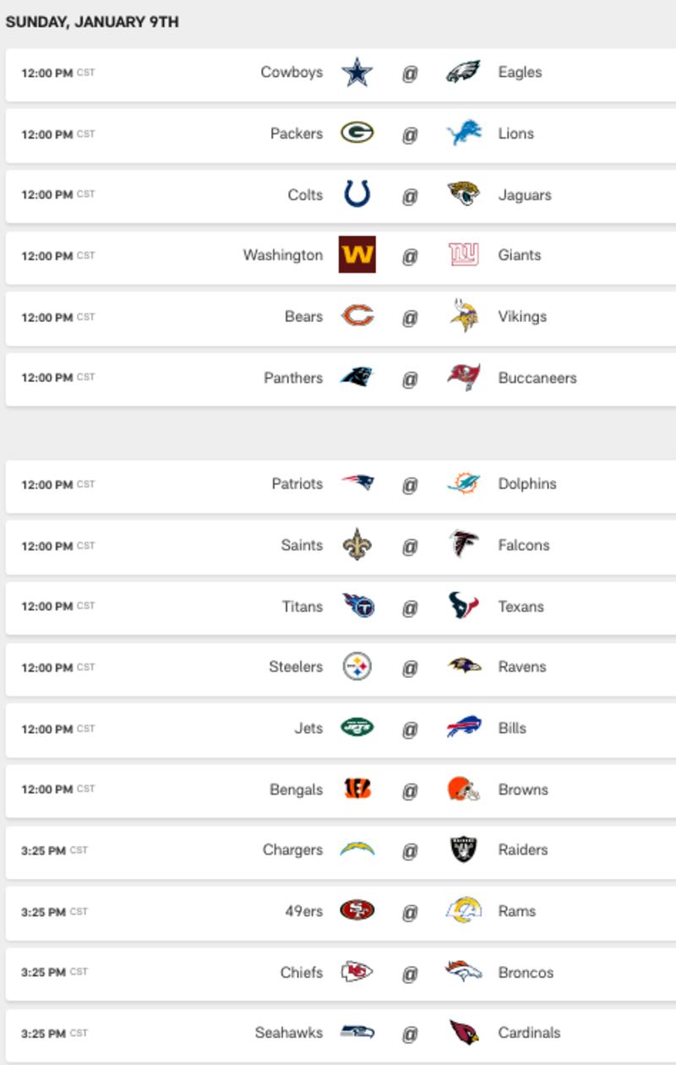Open the Broncos team link
Image resolution: width=676 pixels, height=1065 pixels.
coord(526,972)
